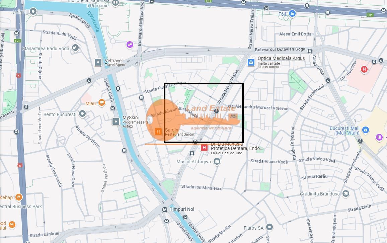Select the F64 store shopping icon
387x243 pixels.
[x=292, y=13]
